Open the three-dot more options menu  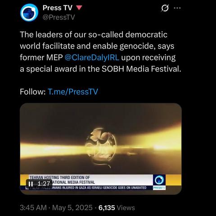coord(177,8)
